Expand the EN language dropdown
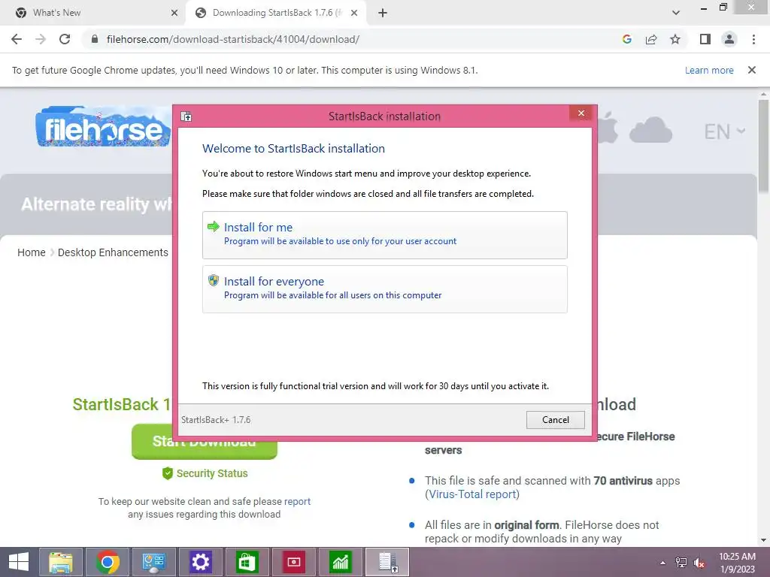This screenshot has width=770, height=577. pyautogui.click(x=724, y=131)
